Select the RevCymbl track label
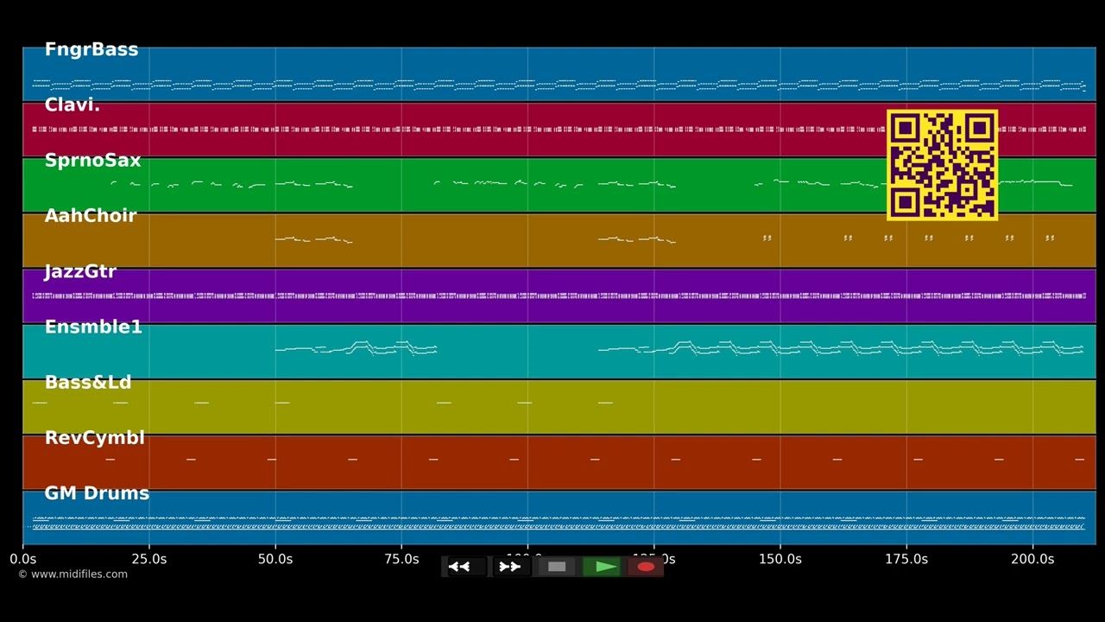 click(x=95, y=438)
